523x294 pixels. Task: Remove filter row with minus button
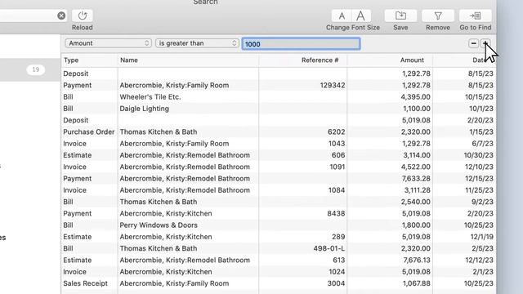[x=473, y=43]
